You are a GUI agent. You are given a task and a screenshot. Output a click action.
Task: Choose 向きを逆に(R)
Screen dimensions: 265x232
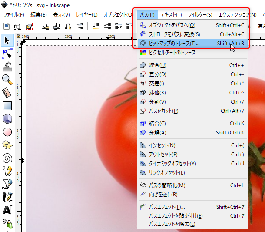(x=192, y=195)
